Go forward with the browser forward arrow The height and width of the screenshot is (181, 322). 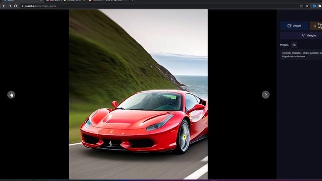pyautogui.click(x=10, y=6)
